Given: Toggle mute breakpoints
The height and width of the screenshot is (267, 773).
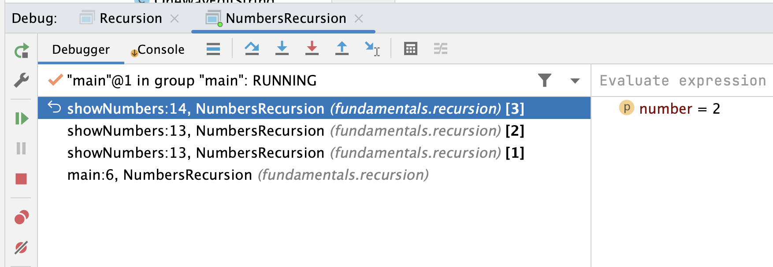Looking at the screenshot, I should [21, 248].
